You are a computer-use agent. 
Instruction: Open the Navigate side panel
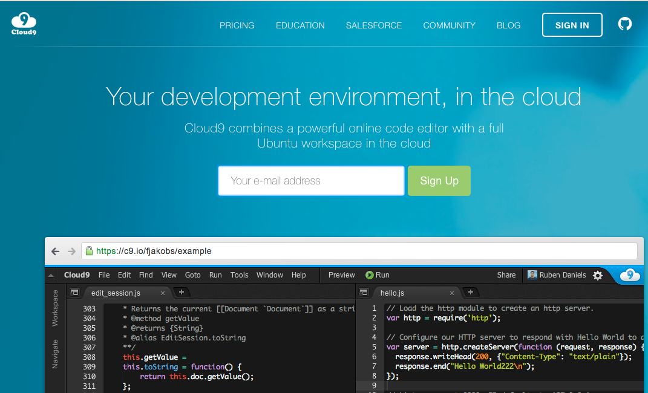pos(55,354)
